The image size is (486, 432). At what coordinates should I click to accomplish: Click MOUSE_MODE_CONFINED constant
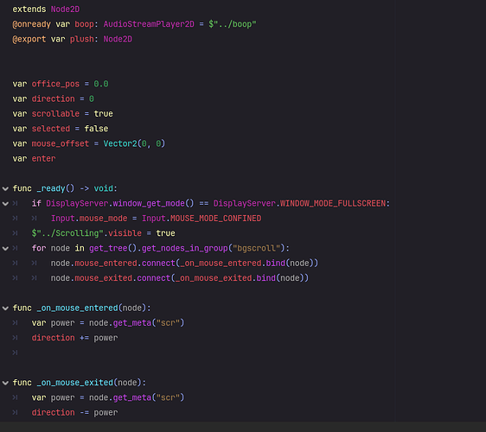[x=215, y=219]
